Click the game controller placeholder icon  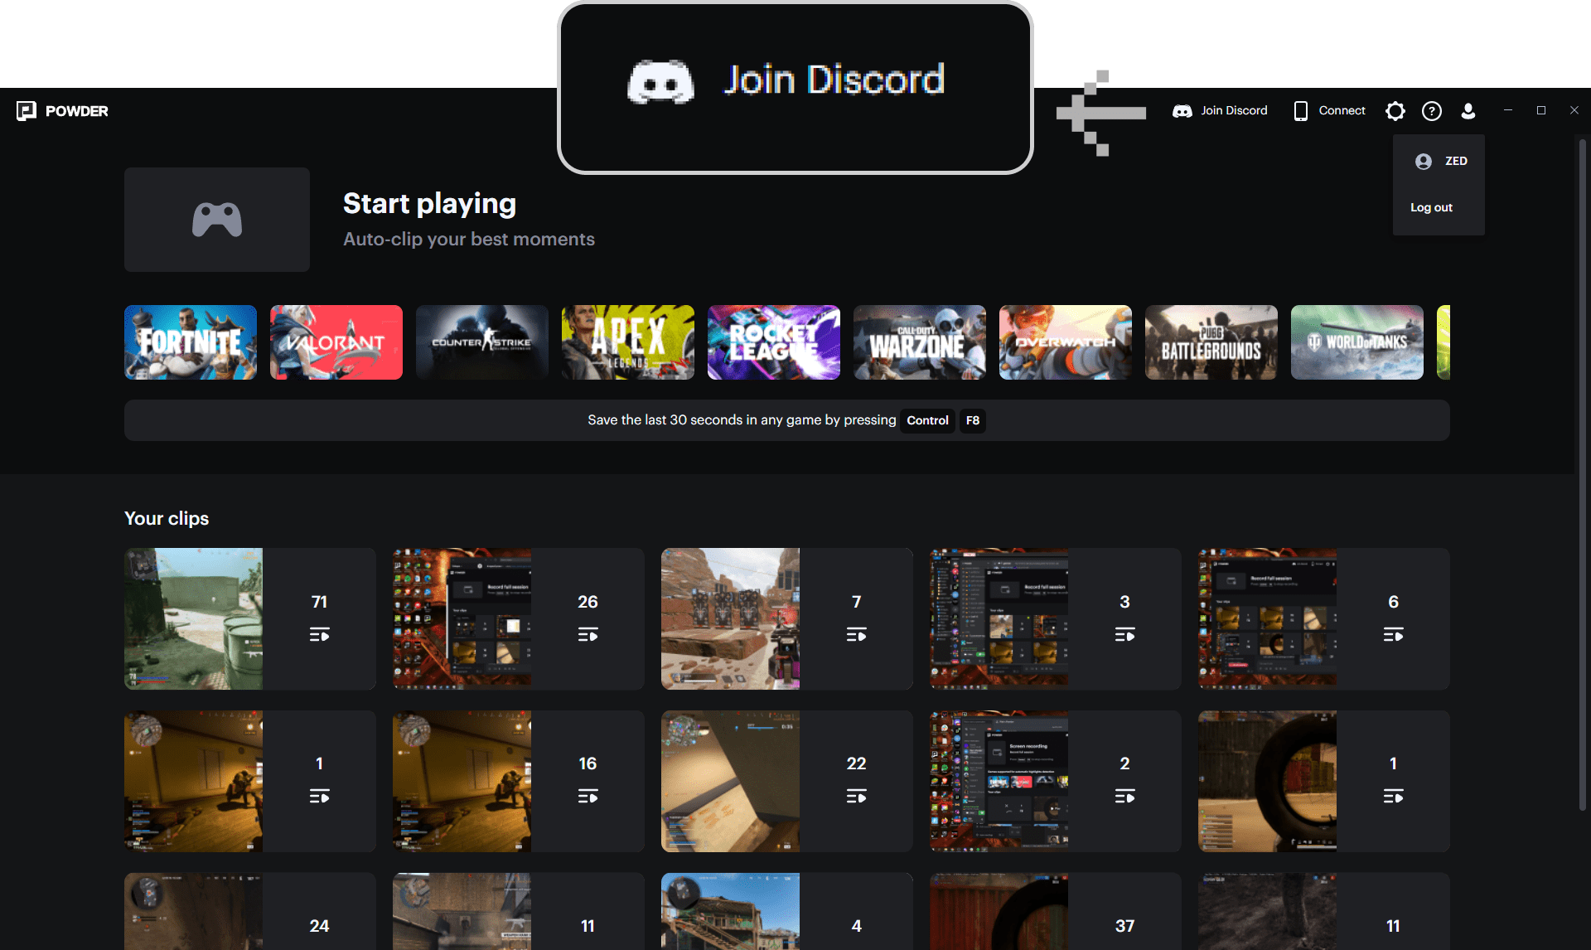coord(217,220)
